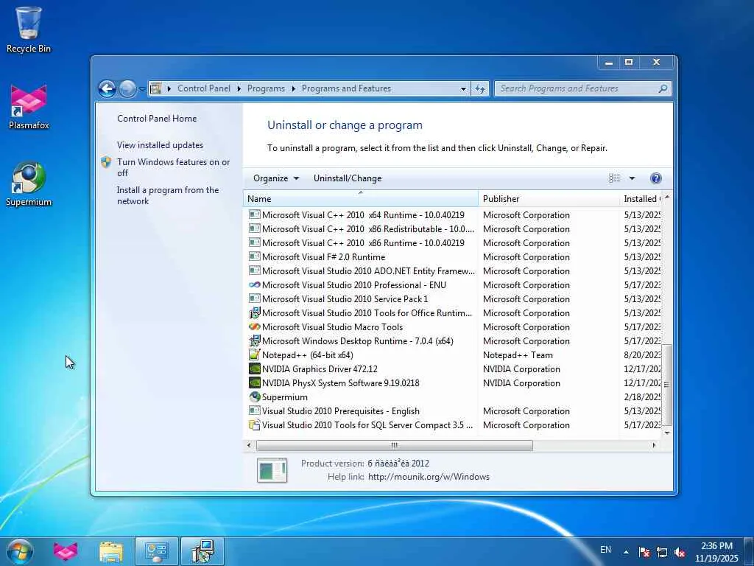Click the horizontal scrollbar thumb

tap(395, 445)
